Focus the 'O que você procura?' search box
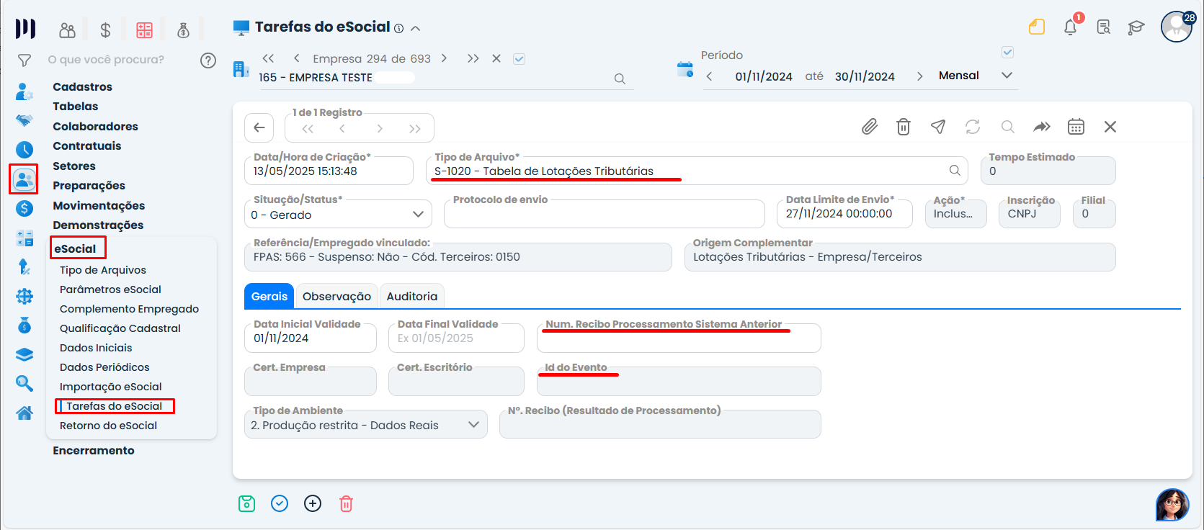Image resolution: width=1204 pixels, height=530 pixels. pos(106,60)
